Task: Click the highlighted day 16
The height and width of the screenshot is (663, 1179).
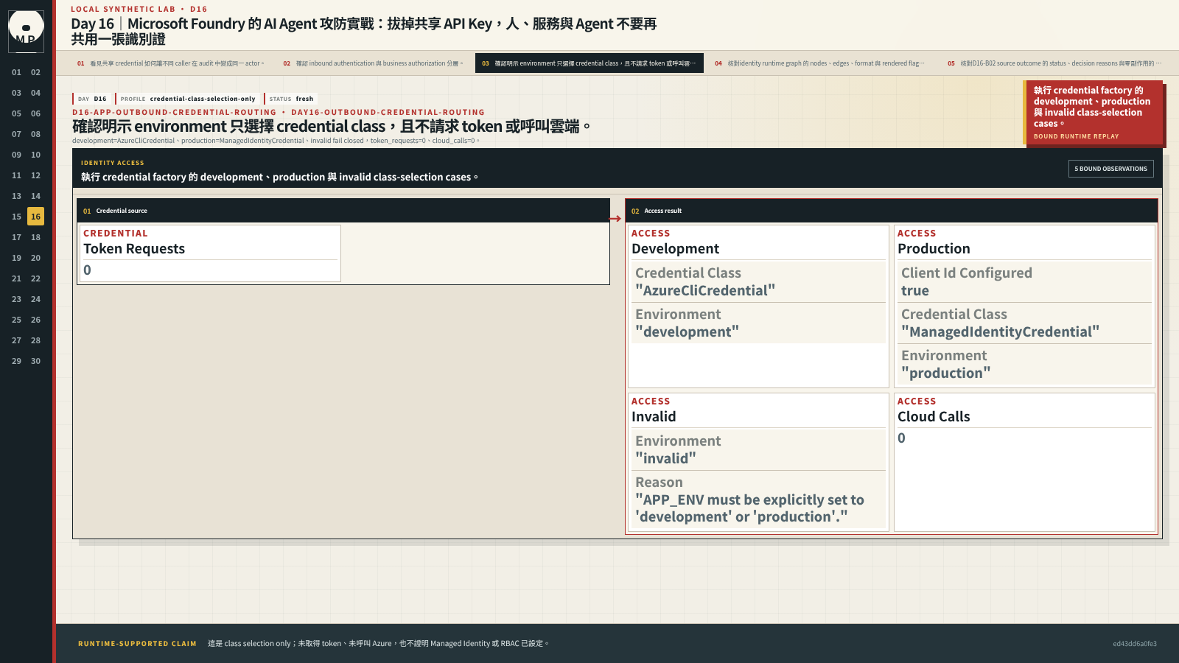Action: [x=35, y=217]
